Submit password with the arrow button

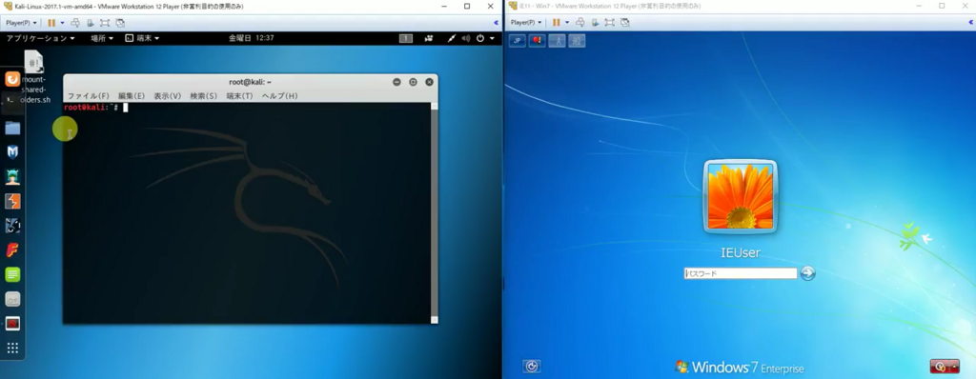click(807, 272)
